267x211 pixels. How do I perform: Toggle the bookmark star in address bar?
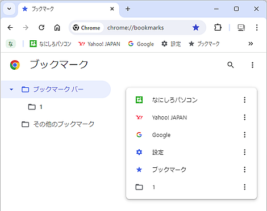(196, 28)
